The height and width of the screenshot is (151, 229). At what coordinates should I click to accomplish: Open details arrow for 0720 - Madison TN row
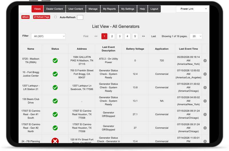click(205, 61)
